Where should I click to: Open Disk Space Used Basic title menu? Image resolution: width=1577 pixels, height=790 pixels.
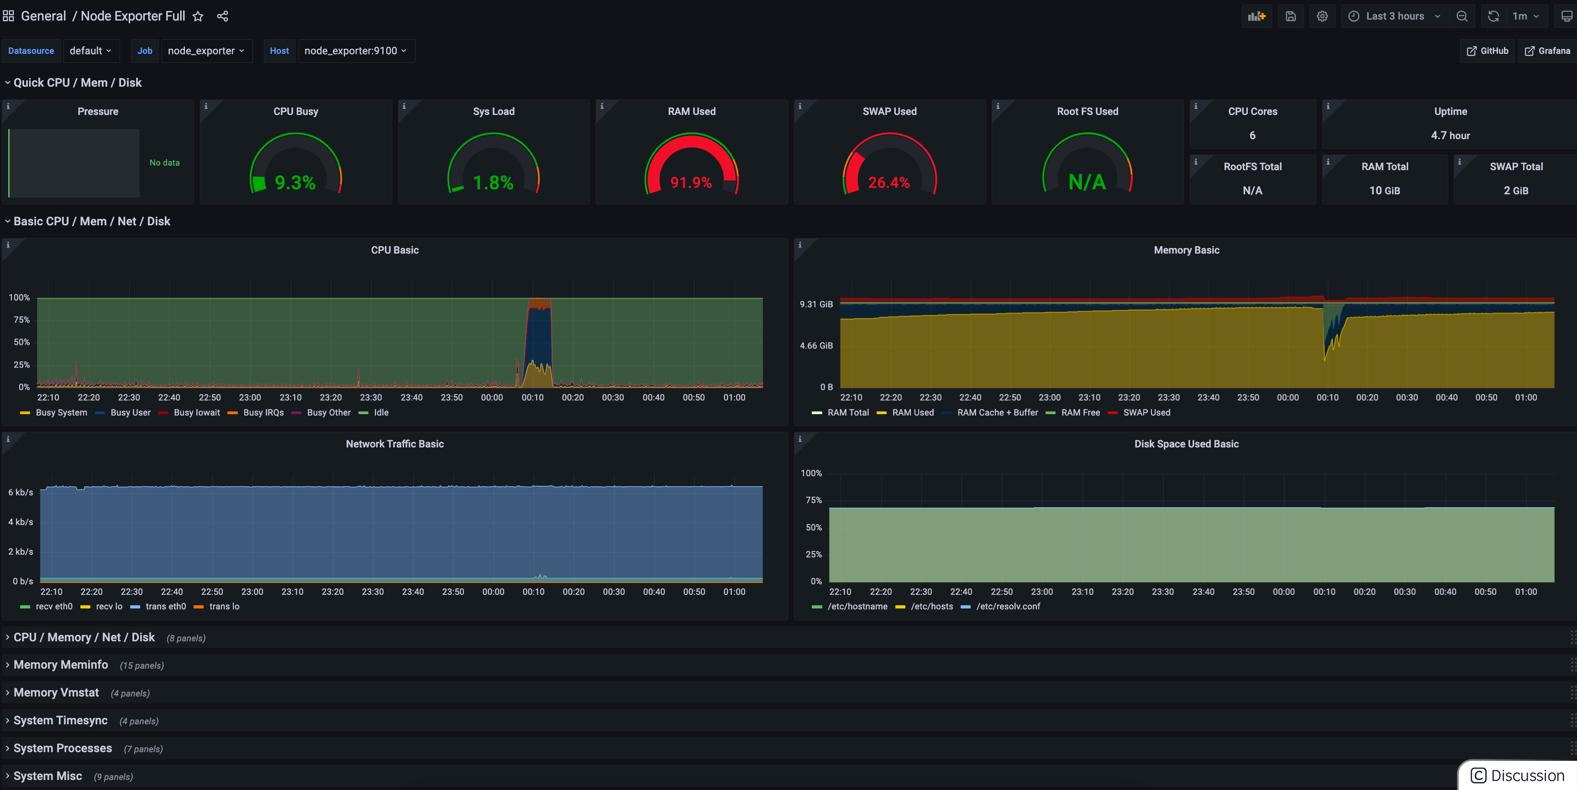coord(1187,444)
